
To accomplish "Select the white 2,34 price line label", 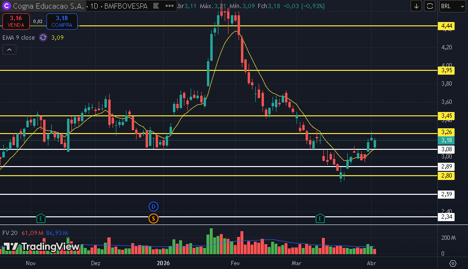I will (x=446, y=217).
